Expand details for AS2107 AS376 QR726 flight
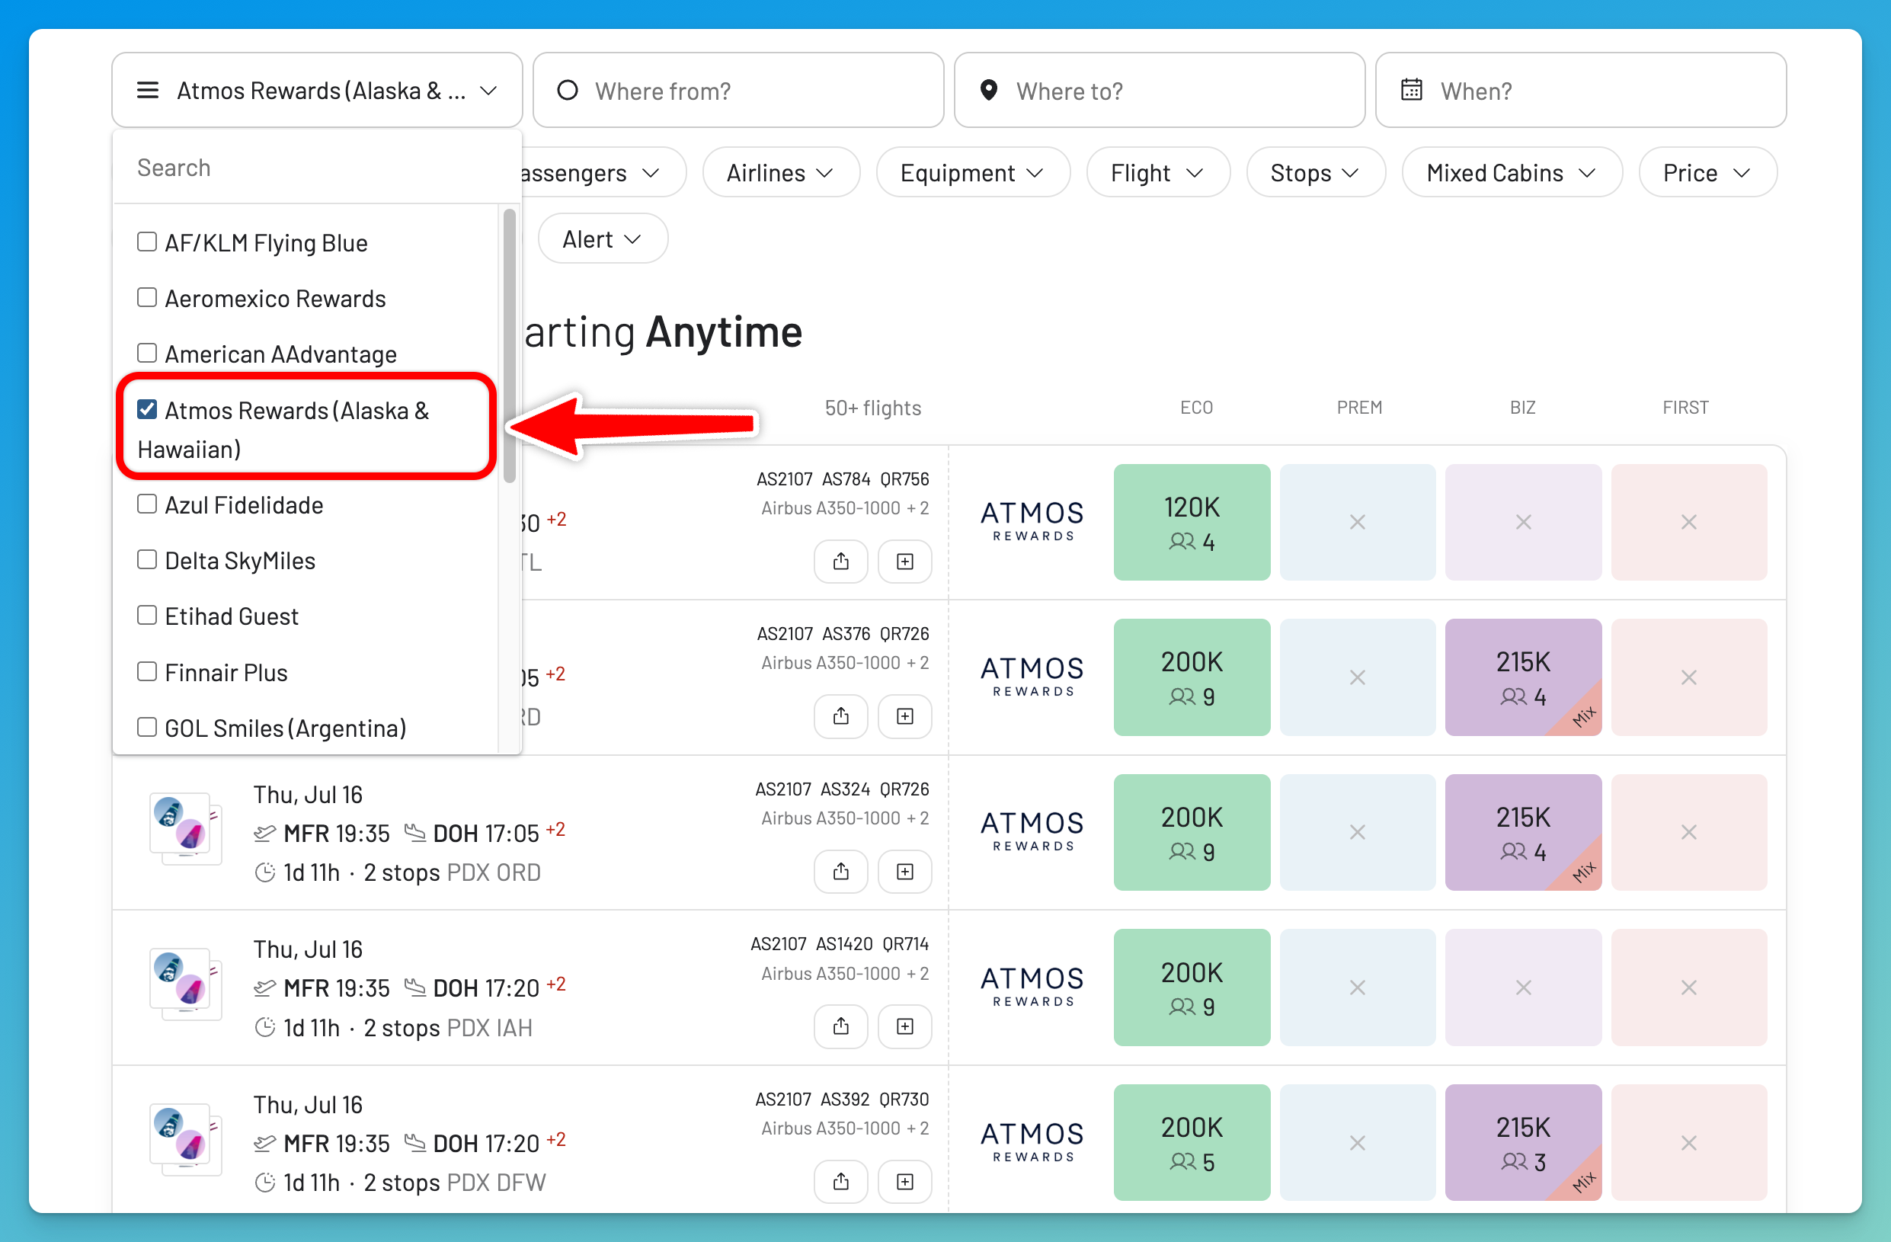Viewport: 1891px width, 1242px height. click(905, 717)
